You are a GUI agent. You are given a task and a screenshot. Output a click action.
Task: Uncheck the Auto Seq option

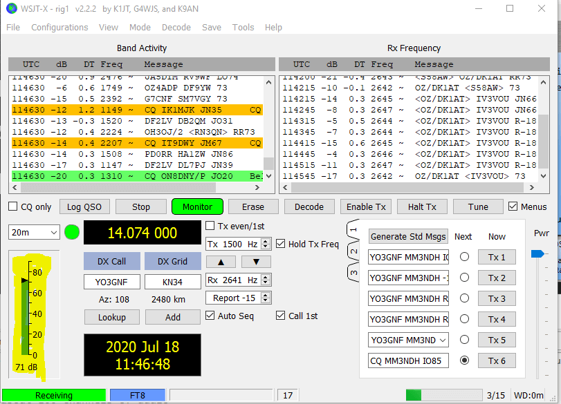[210, 316]
